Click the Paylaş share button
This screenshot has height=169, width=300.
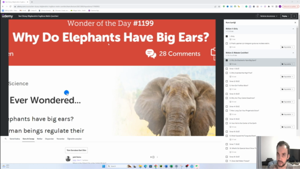point(285,16)
